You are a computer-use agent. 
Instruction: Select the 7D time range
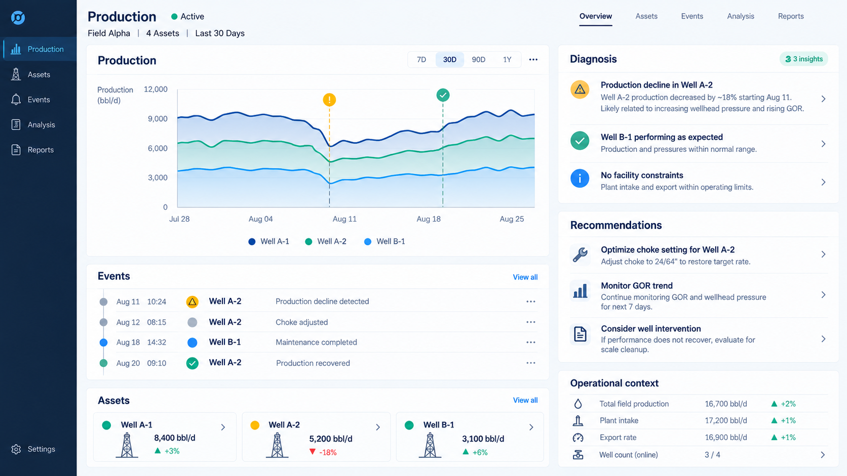421,60
